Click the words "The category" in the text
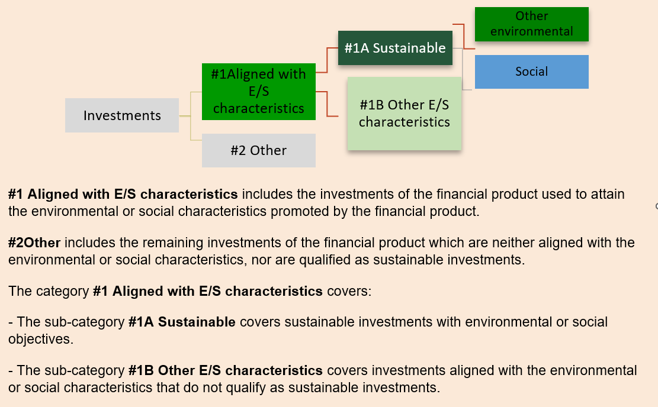The width and height of the screenshot is (658, 407). (49, 291)
